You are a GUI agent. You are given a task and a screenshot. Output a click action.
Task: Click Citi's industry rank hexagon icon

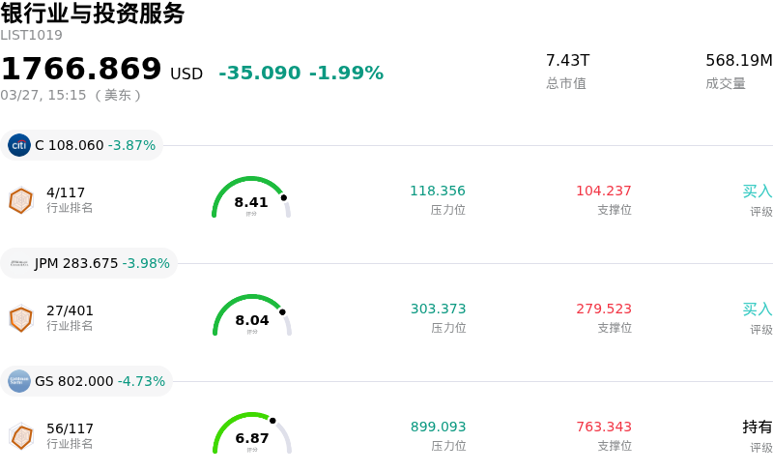pyautogui.click(x=21, y=200)
